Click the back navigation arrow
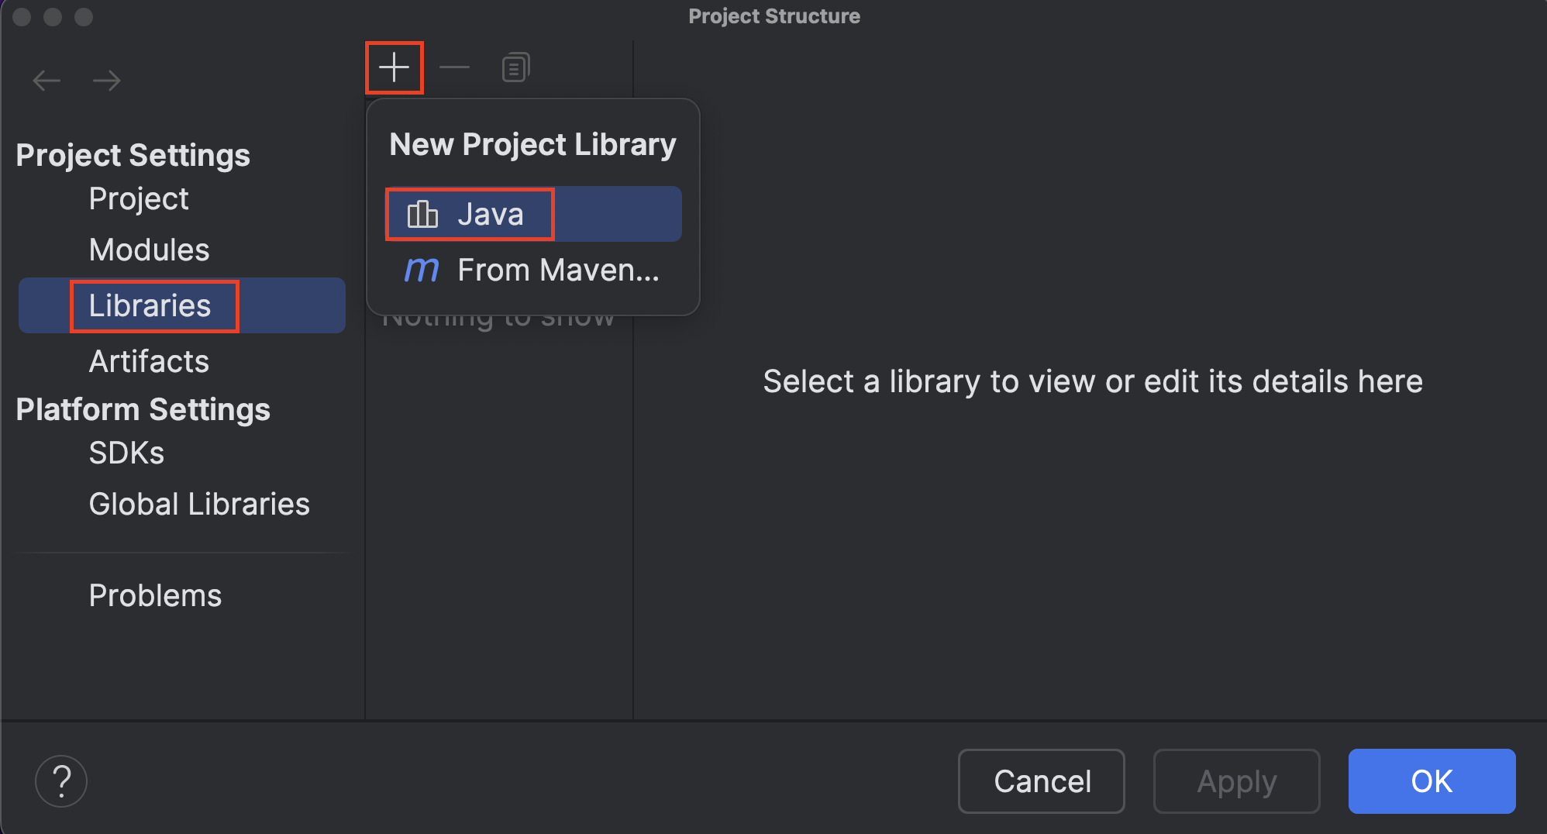Image resolution: width=1547 pixels, height=834 pixels. point(46,80)
